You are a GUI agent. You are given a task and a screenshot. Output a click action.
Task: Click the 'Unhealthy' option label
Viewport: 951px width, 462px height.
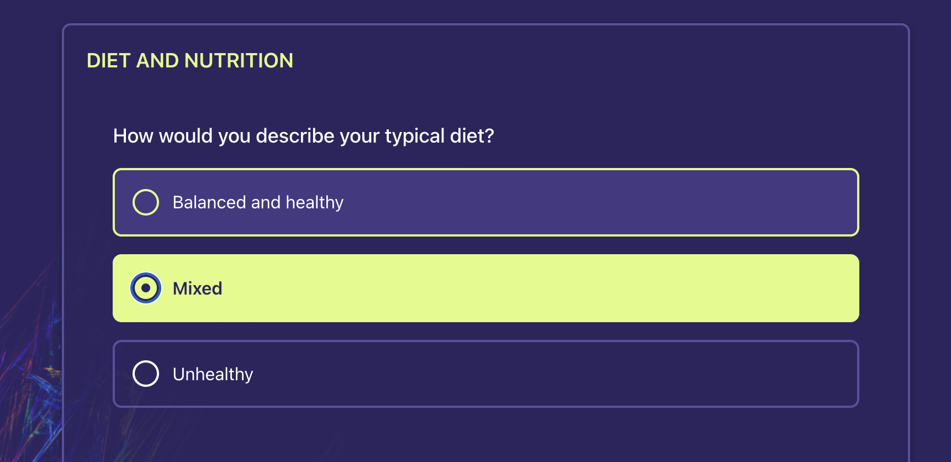[213, 374]
